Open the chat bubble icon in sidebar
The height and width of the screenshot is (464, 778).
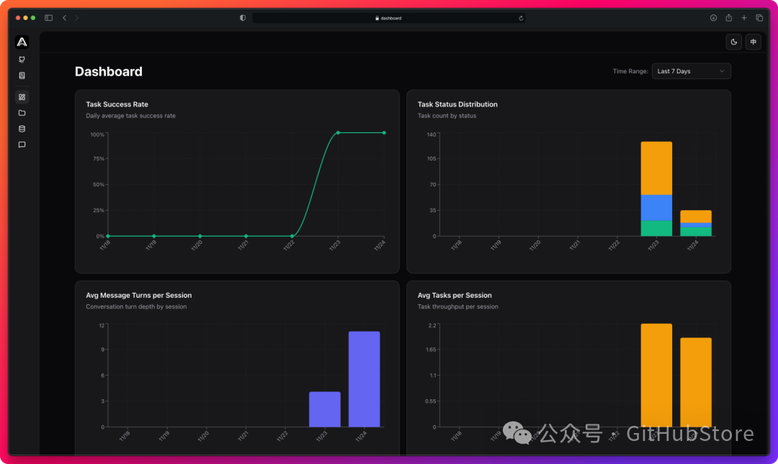click(22, 145)
